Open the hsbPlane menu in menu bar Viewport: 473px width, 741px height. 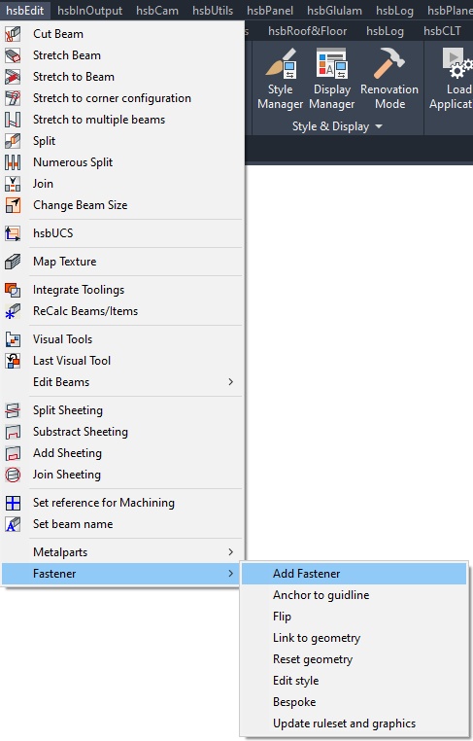(x=449, y=11)
